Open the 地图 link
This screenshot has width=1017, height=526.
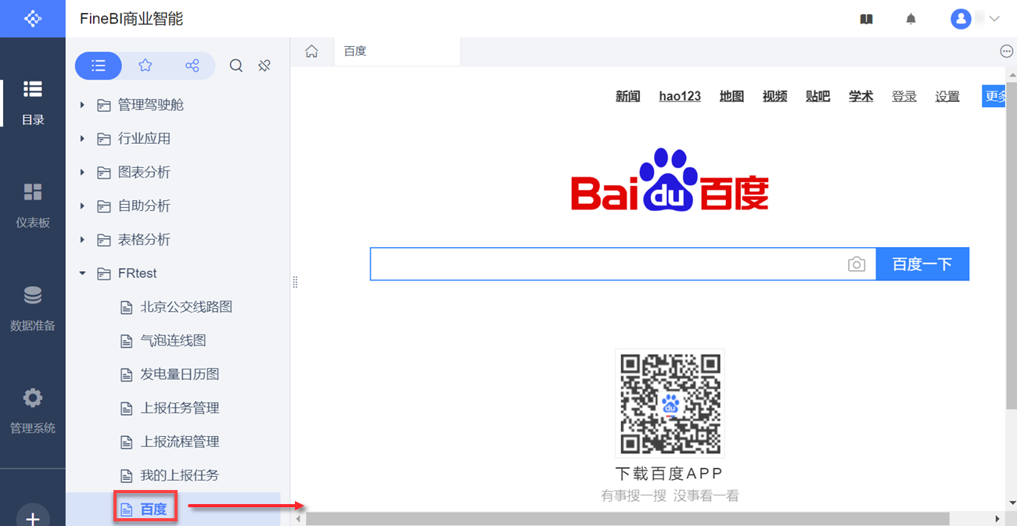pyautogui.click(x=732, y=96)
